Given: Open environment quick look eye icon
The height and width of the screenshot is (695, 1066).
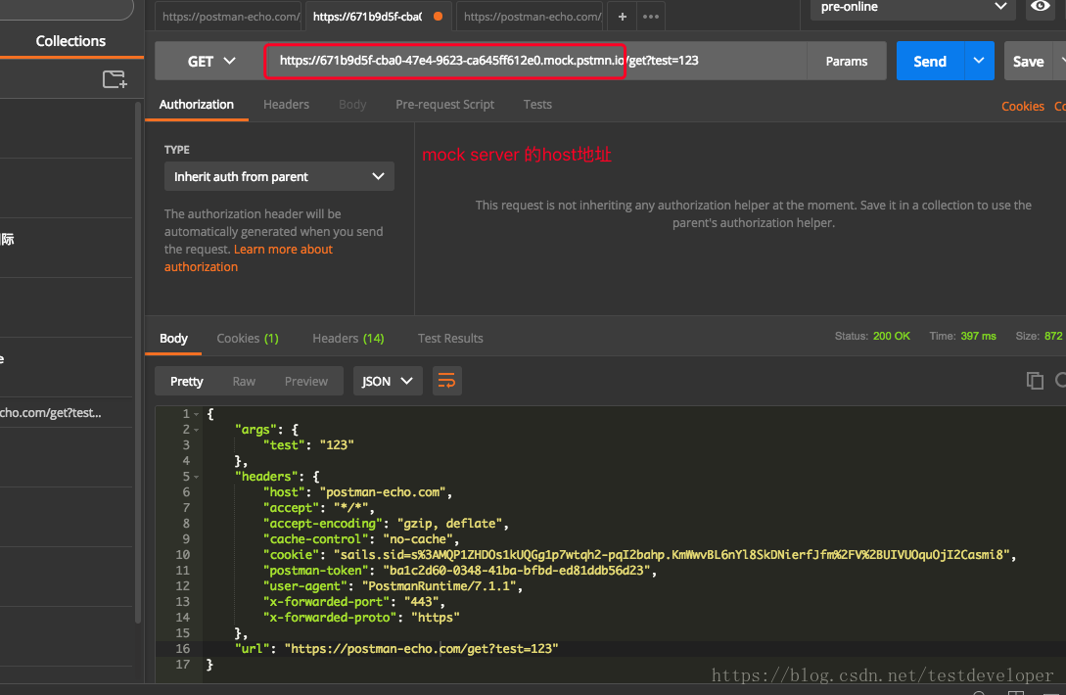Looking at the screenshot, I should tap(1040, 8).
